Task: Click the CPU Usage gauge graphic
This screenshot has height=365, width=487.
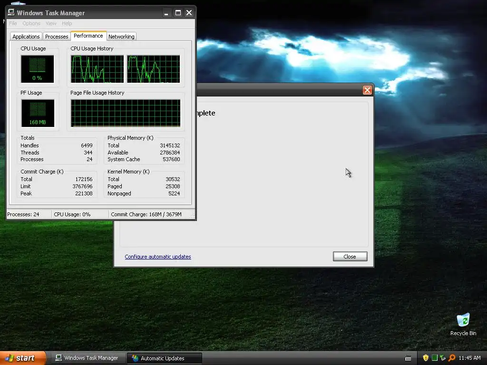Action: coord(37,69)
